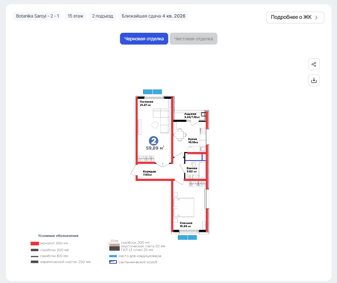Click Ближайшая сдача 4 кв. 2026 tag

154,16
